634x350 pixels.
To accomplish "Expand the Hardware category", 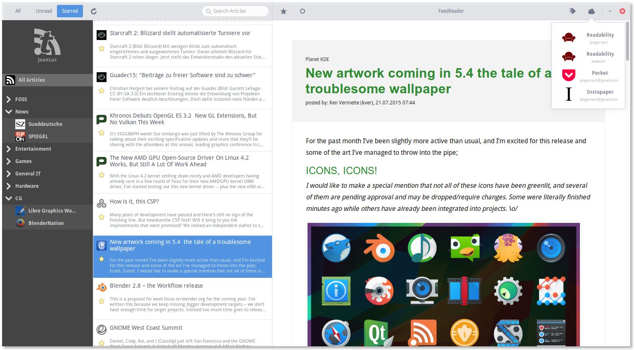I will [x=8, y=186].
